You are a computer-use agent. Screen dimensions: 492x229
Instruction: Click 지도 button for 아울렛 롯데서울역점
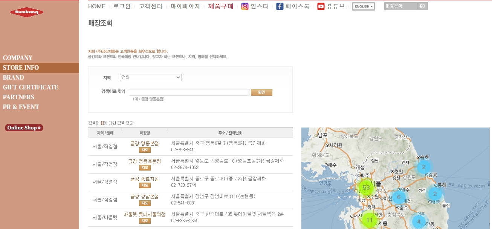click(145, 221)
